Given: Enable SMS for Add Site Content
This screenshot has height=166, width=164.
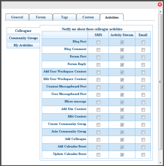Looking at the screenshot, I should click(98, 110).
